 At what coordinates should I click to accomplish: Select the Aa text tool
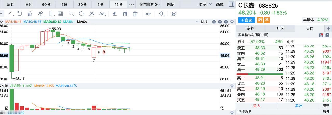(x=102, y=14)
